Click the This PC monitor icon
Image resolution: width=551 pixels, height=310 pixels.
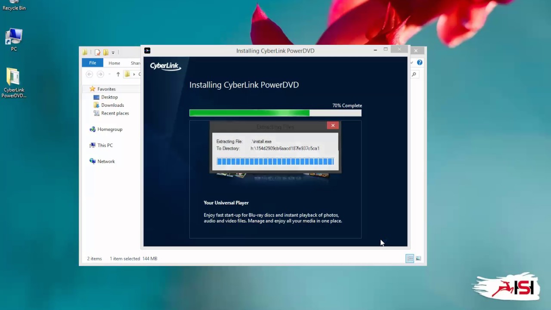[92, 146]
